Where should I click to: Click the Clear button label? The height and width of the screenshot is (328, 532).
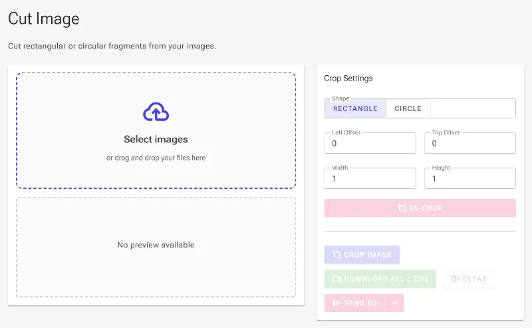pos(474,279)
